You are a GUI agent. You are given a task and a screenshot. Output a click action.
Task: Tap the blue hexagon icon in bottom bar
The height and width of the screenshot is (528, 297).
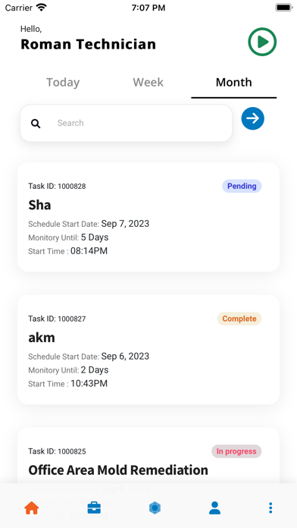tap(155, 508)
